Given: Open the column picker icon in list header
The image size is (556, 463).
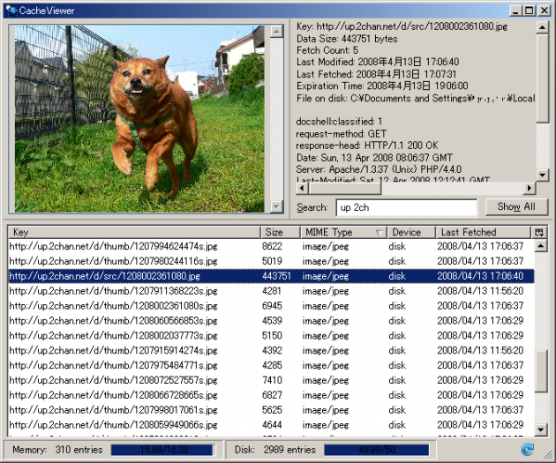Looking at the screenshot, I should [x=539, y=232].
